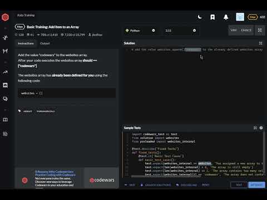Click the RESET button

point(206,185)
